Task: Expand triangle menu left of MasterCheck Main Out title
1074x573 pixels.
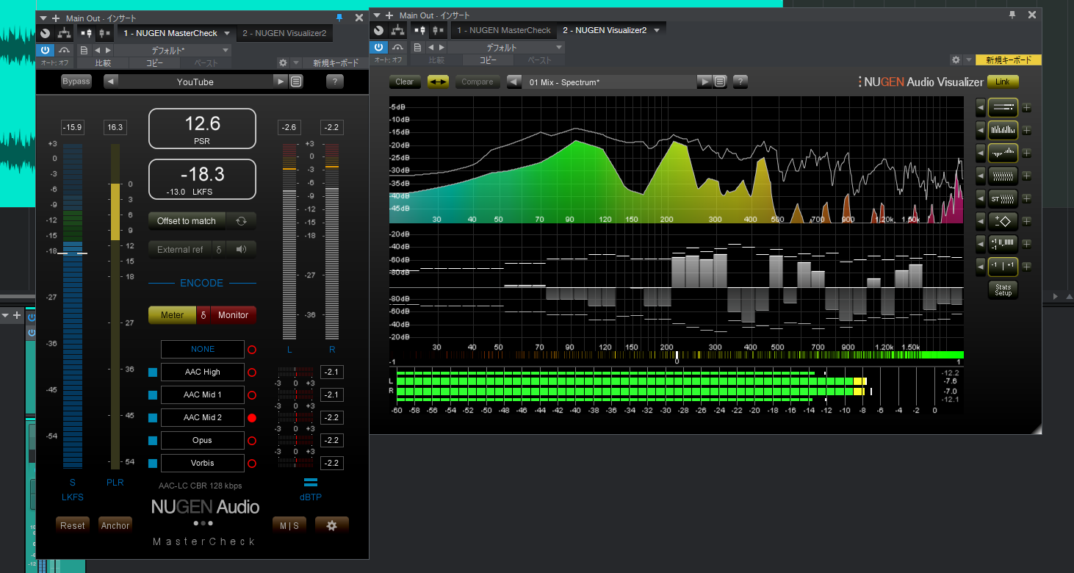Action: 43,18
